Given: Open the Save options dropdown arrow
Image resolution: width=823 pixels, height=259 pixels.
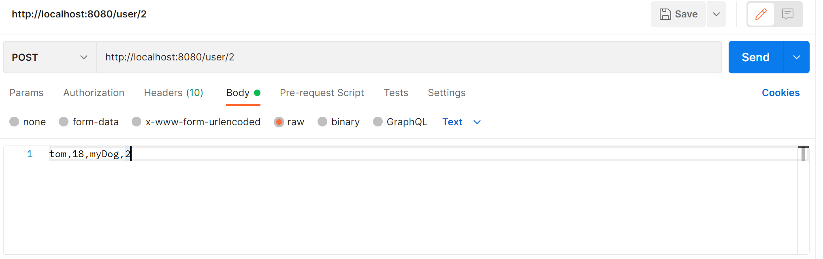Looking at the screenshot, I should [x=716, y=14].
